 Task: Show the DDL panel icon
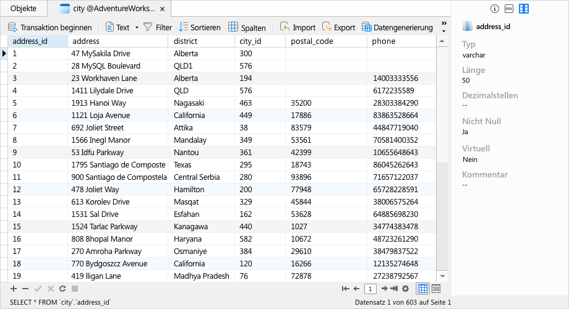[509, 9]
